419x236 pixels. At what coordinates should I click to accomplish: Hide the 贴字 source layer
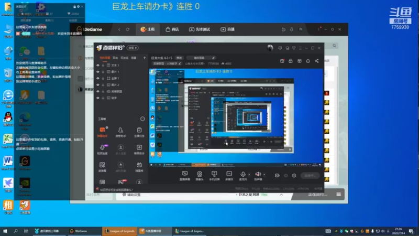(x=98, y=98)
